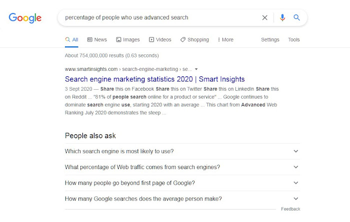Click the Feedback link

290,209
